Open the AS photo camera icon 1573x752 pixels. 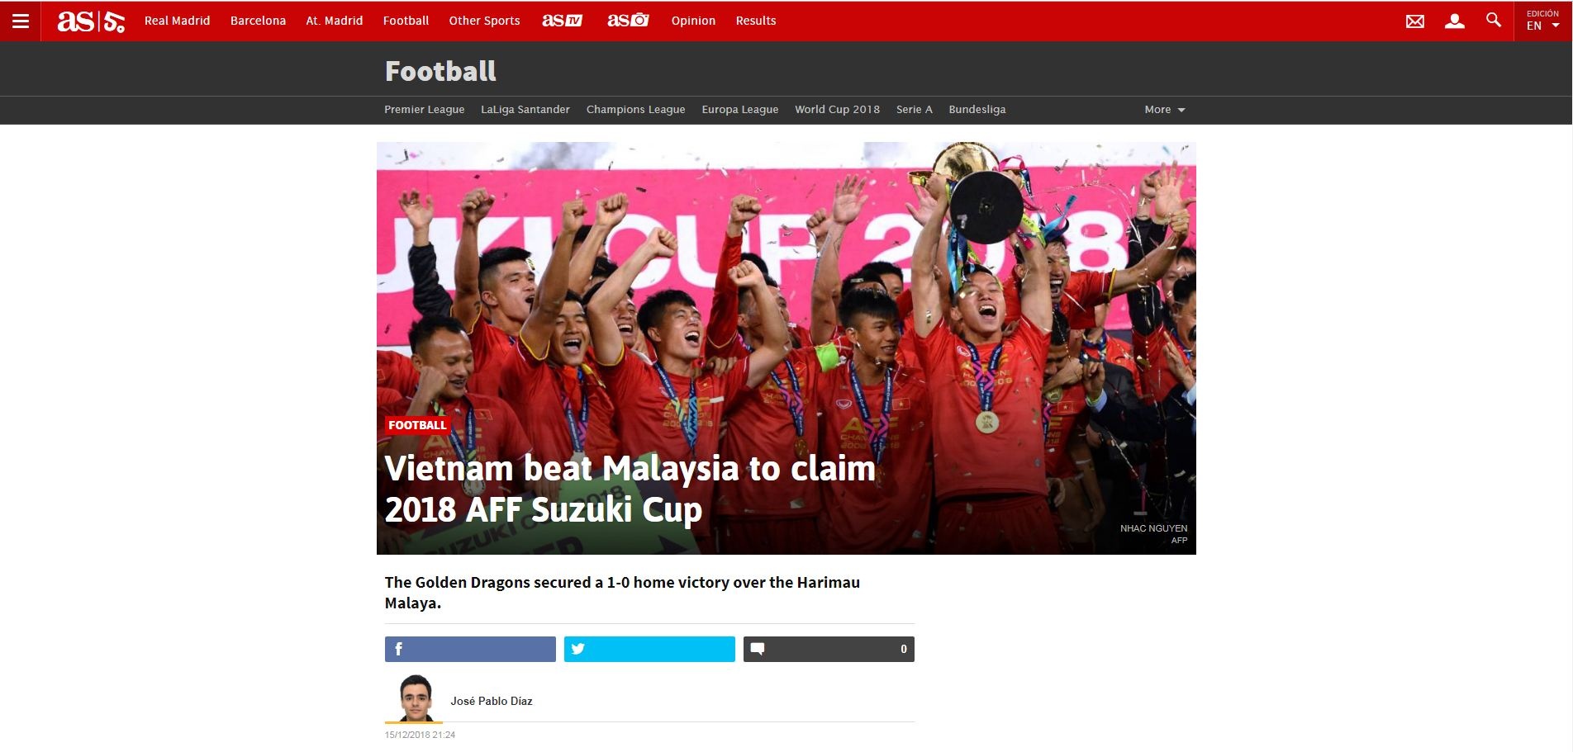point(628,21)
